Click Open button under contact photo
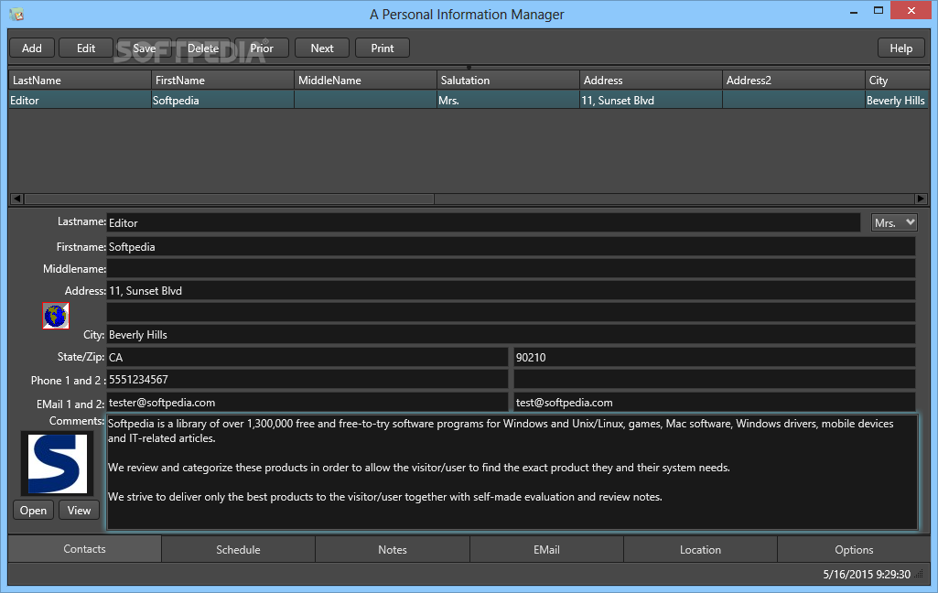The width and height of the screenshot is (938, 593). click(33, 510)
